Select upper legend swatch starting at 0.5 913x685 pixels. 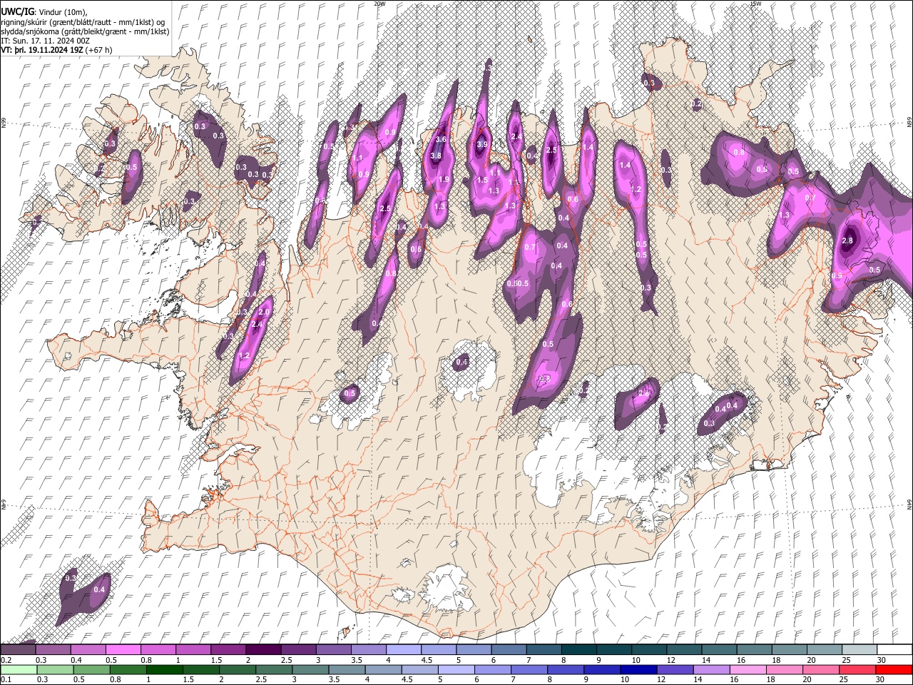coord(123,649)
